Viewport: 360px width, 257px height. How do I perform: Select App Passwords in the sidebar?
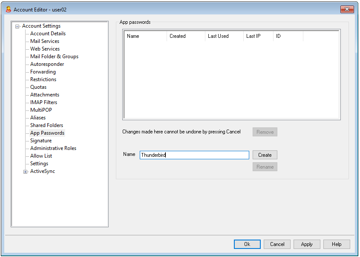(x=47, y=133)
